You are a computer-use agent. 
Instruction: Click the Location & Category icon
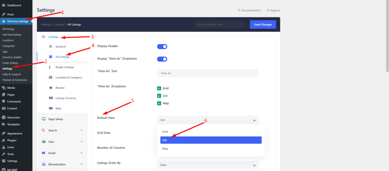pyautogui.click(x=51, y=77)
